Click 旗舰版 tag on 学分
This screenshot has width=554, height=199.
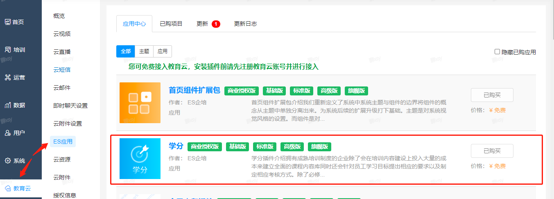pyautogui.click(x=320, y=146)
